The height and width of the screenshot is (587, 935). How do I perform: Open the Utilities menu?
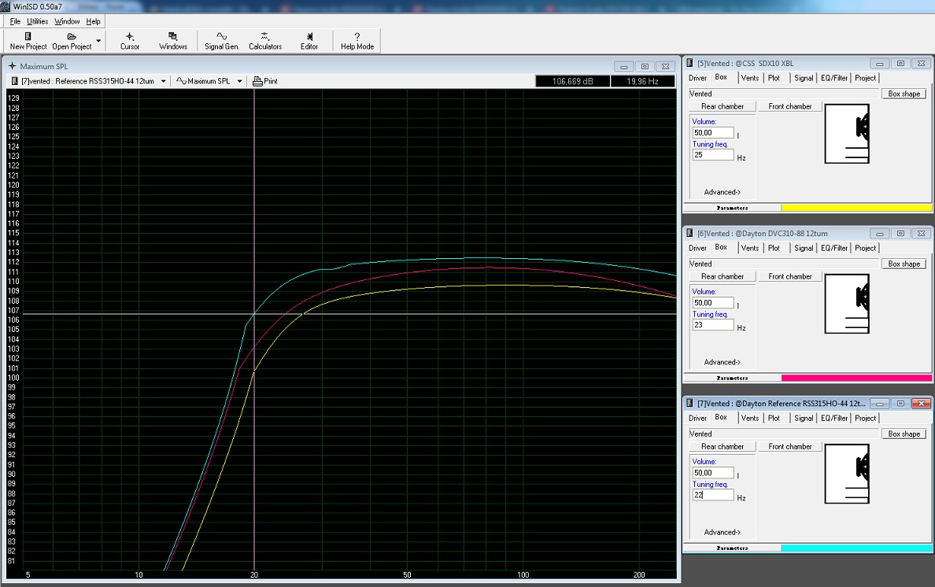pyautogui.click(x=37, y=21)
